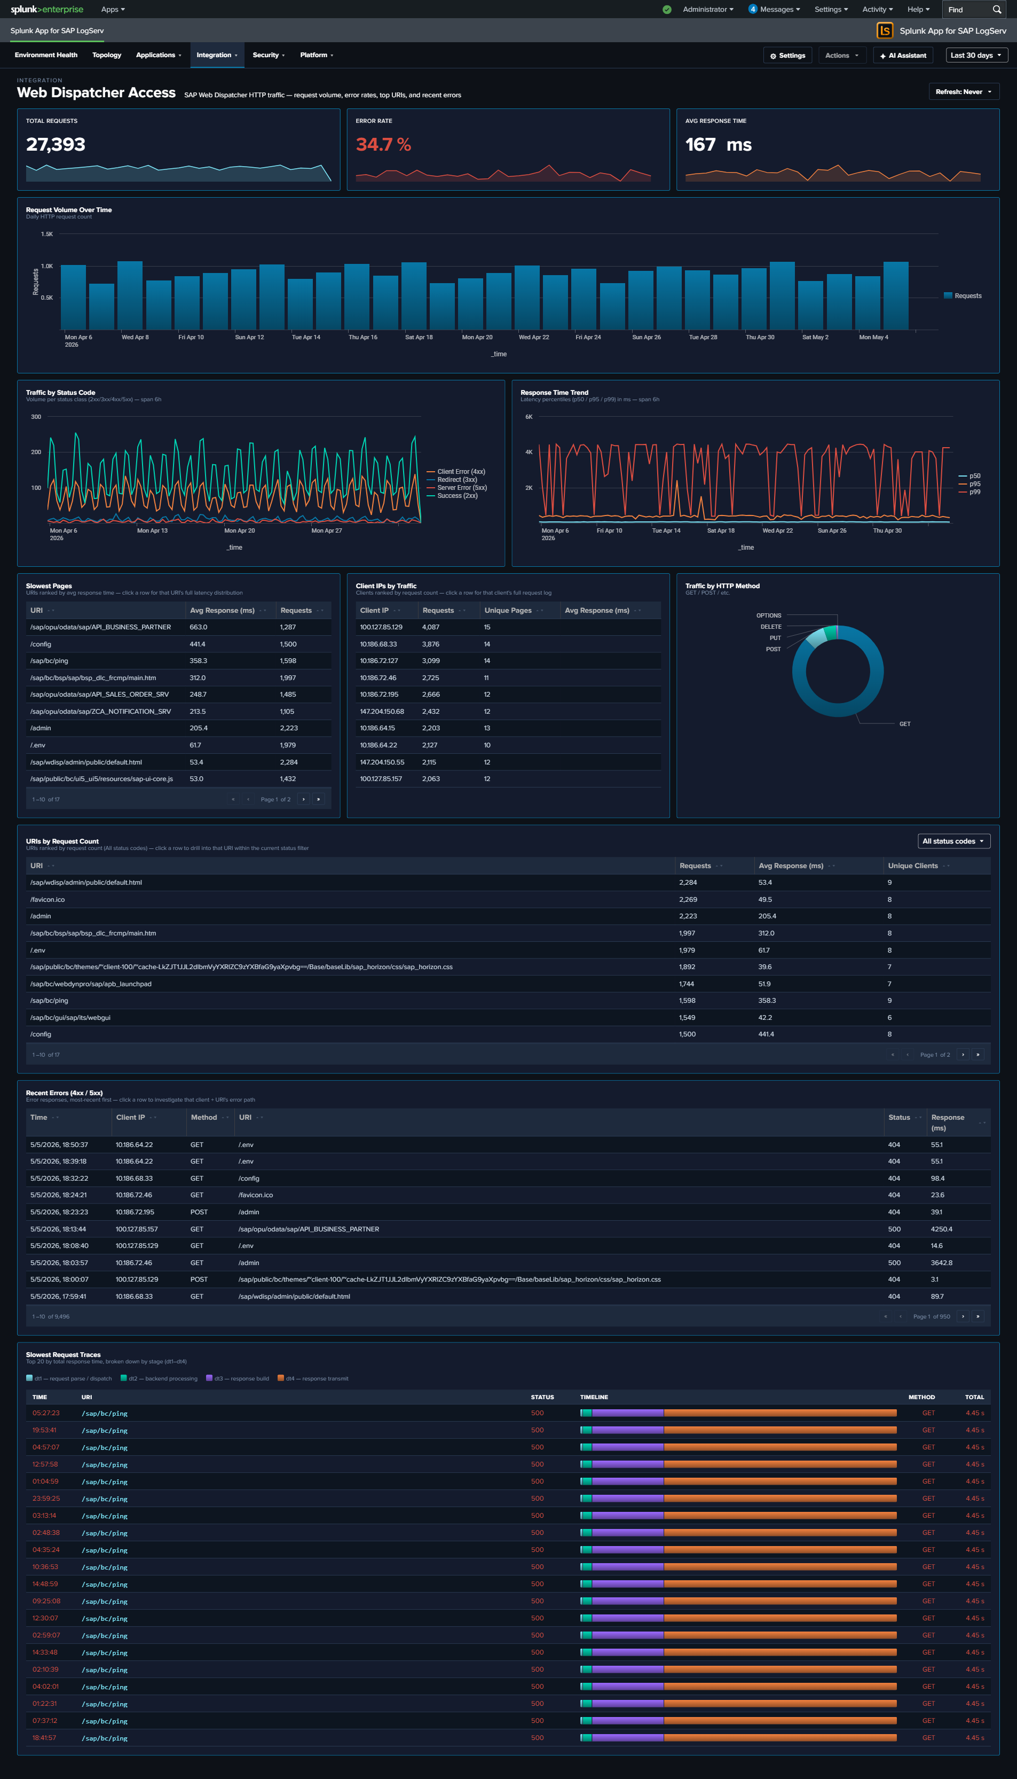The height and width of the screenshot is (1779, 1017).
Task: Click the Messages count badge icon
Action: point(752,9)
